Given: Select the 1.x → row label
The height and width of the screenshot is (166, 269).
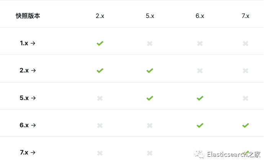Looking at the screenshot, I should [x=28, y=43].
